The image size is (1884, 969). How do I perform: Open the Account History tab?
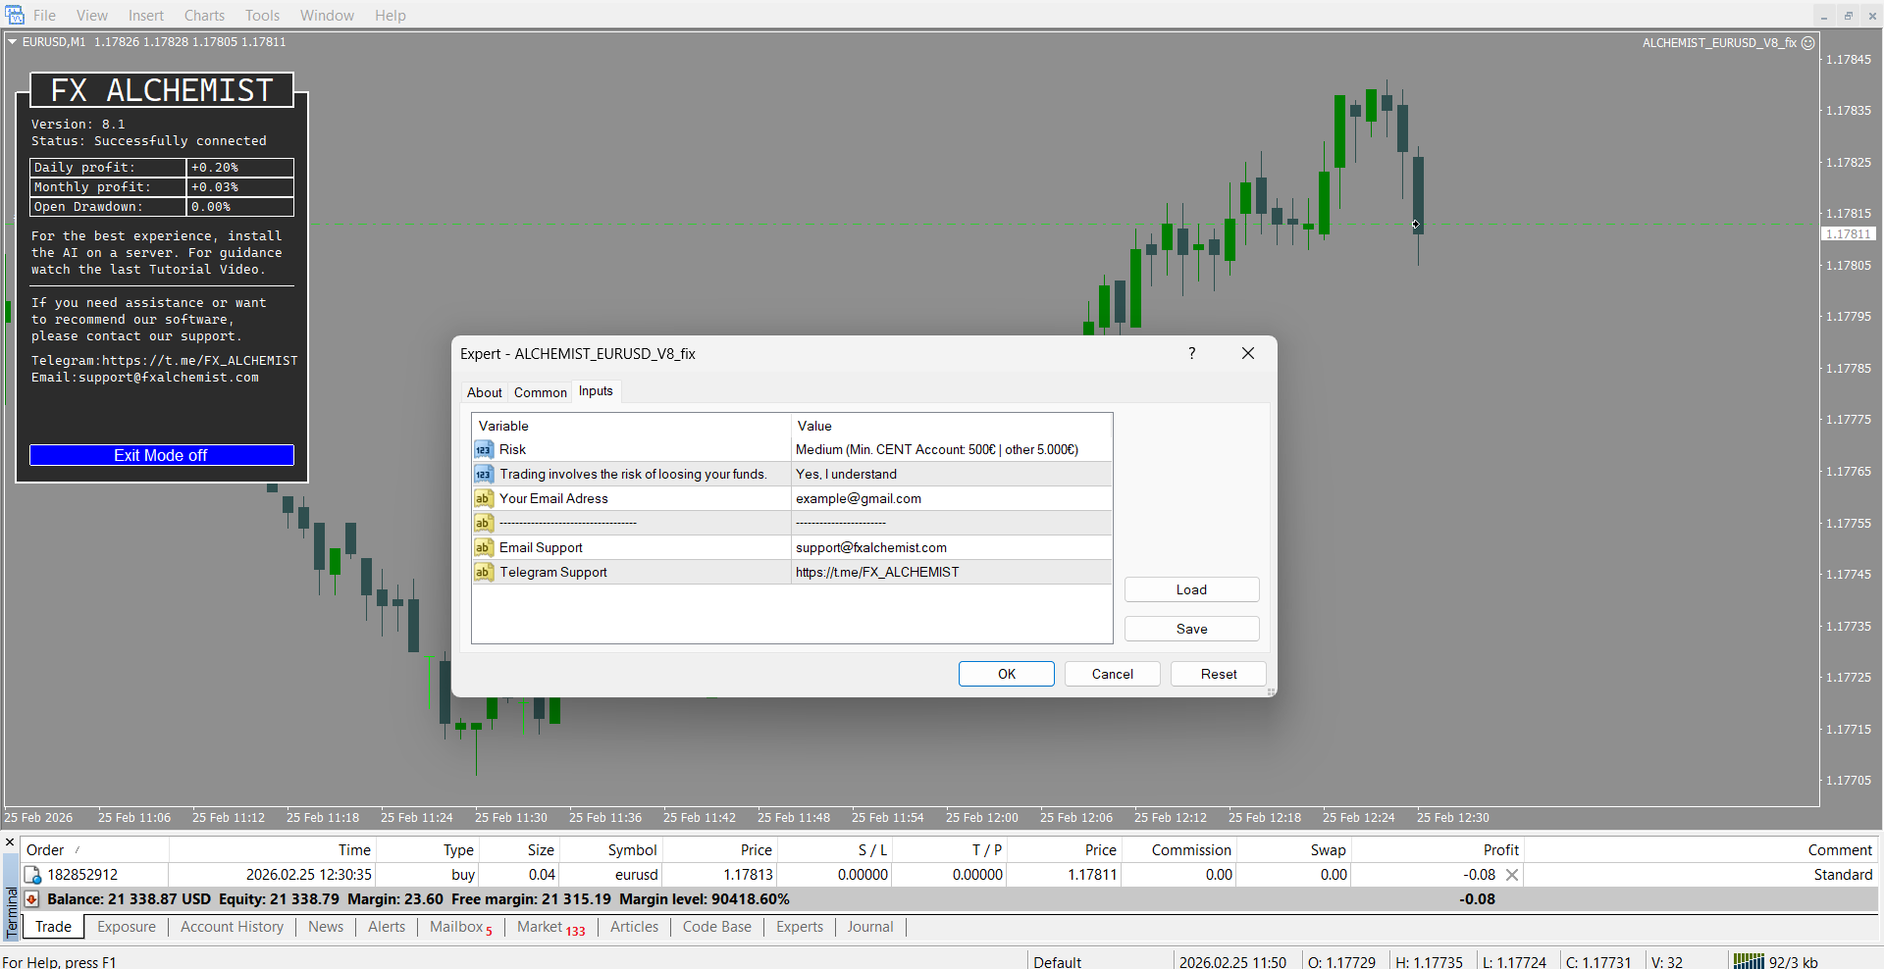(232, 927)
